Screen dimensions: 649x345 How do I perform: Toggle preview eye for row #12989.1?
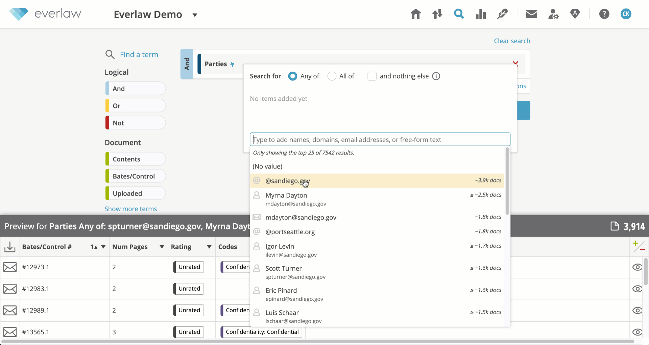click(x=637, y=311)
